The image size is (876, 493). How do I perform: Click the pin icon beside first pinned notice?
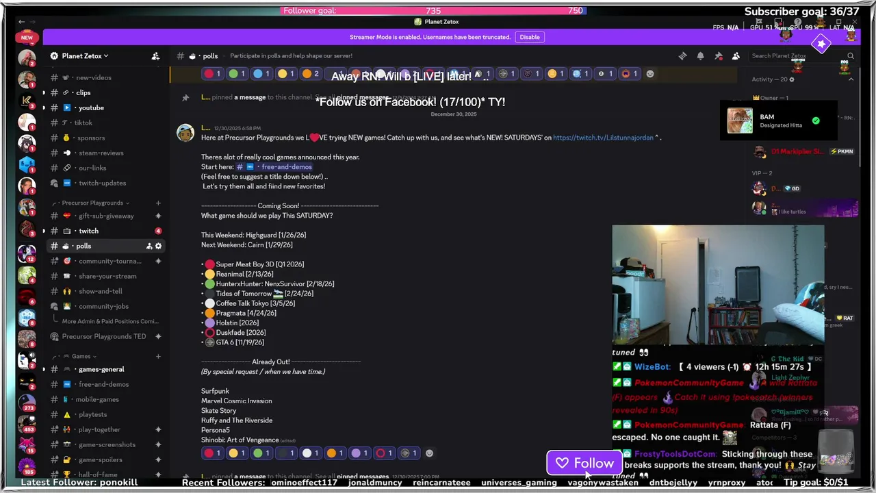(185, 98)
